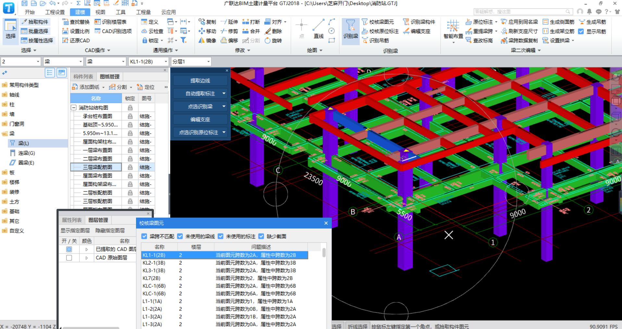This screenshot has height=329, width=622.
Task: Click 隐藏指定图层 link
Action: pyautogui.click(x=110, y=231)
